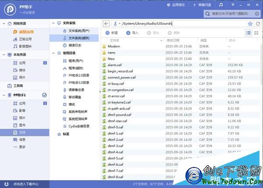Open 越狱应用 in the sidebar
The width and height of the screenshot is (263, 188).
pos(25,32)
